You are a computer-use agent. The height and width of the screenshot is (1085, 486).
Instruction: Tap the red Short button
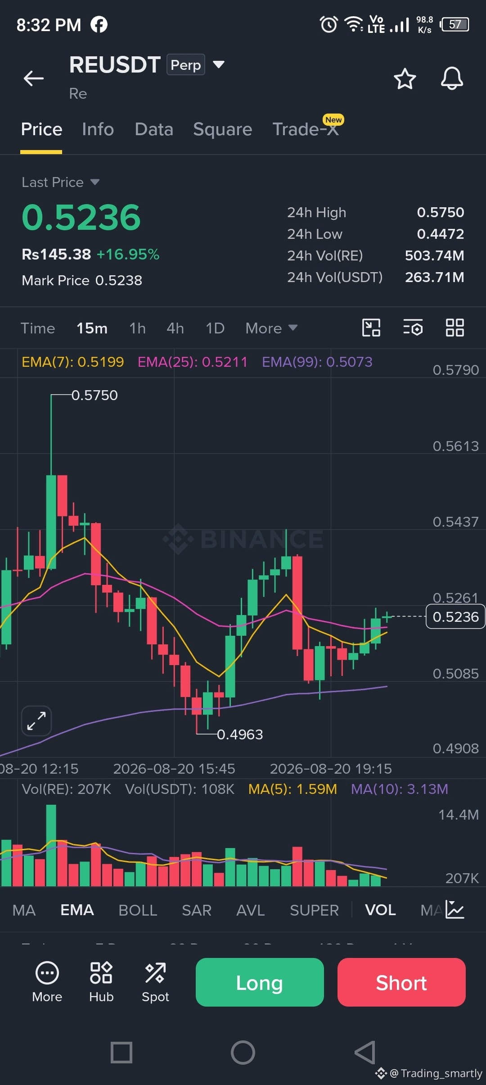(x=401, y=982)
